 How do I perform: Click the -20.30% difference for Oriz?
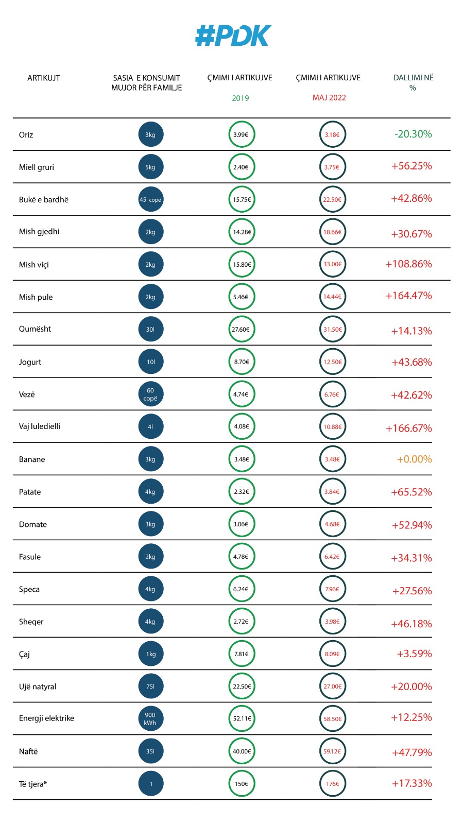coord(413,134)
